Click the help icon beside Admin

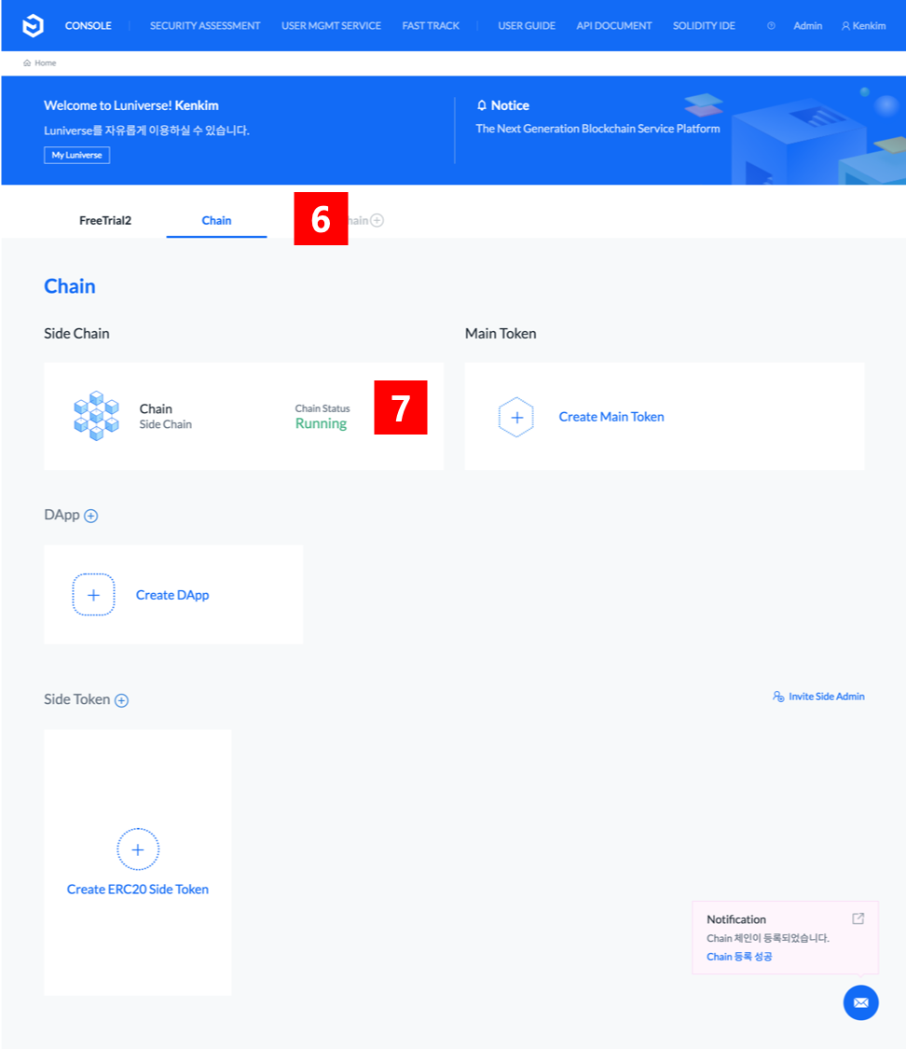coord(771,25)
